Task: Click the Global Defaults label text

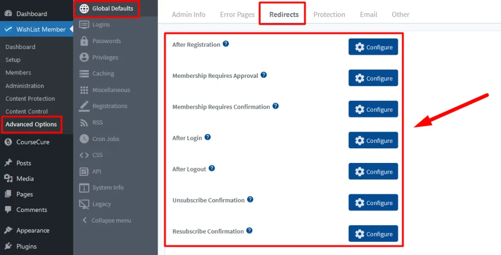Action: (x=113, y=9)
